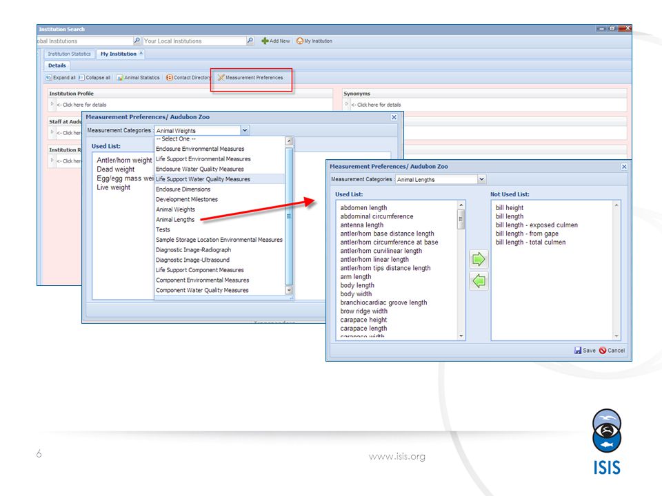Viewport: 662px width, 496px height.
Task: Open the Animal Lengths category dropdown arrow
Action: pos(482,179)
